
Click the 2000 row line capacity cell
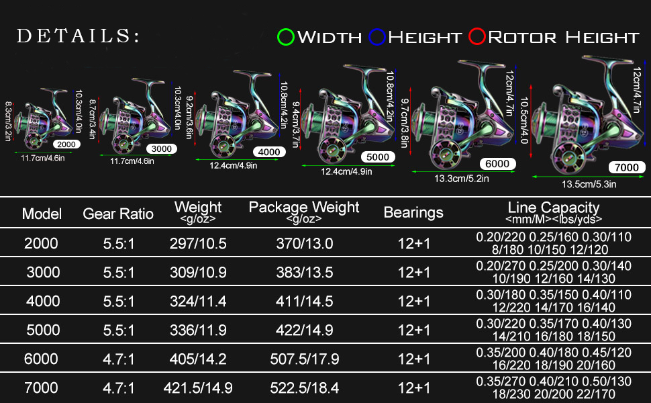554,243
